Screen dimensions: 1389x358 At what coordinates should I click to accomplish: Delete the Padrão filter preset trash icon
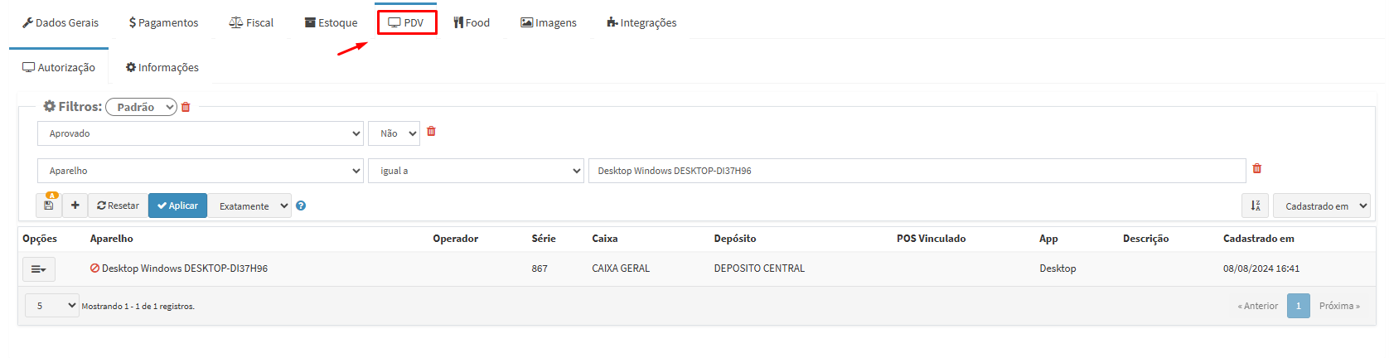point(186,107)
